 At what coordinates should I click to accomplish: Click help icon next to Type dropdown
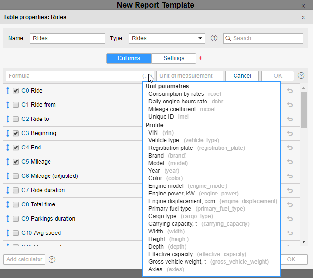[214, 38]
